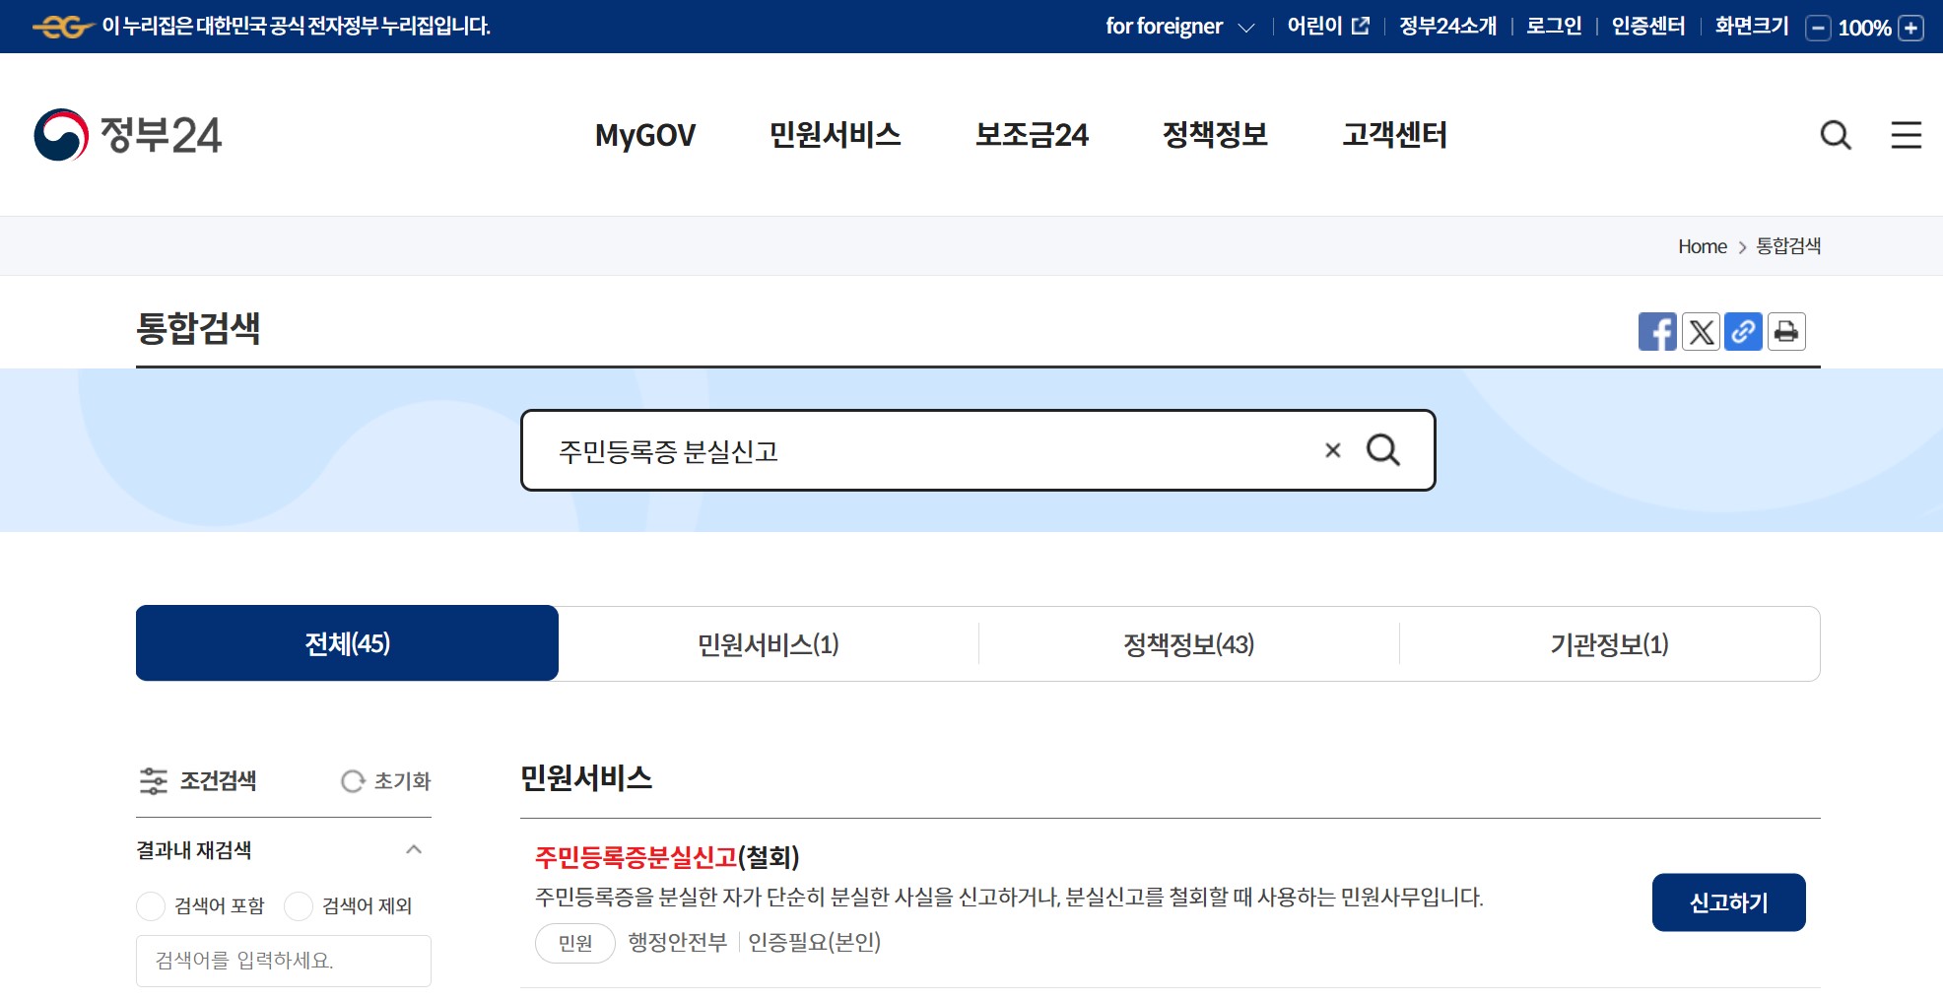Collapse the 결과내 재검색 section
Viewport: 1943px width, 1000px height.
coord(413,849)
